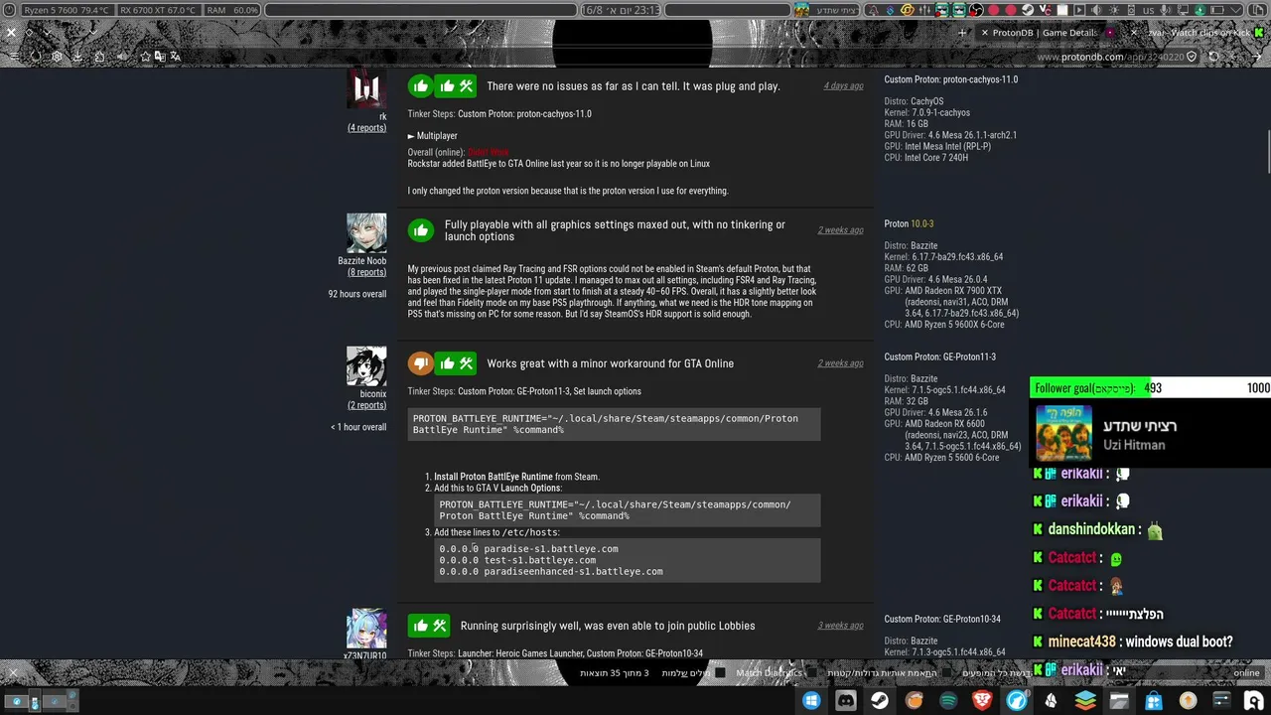1271x715 pixels.
Task: Click the '0.0.0.0 paradiseenhanced-s1.battleye.com' hosts line
Action: click(x=551, y=572)
